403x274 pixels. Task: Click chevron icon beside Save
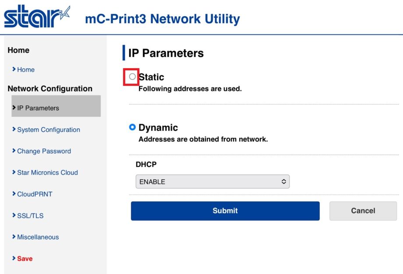click(14, 258)
